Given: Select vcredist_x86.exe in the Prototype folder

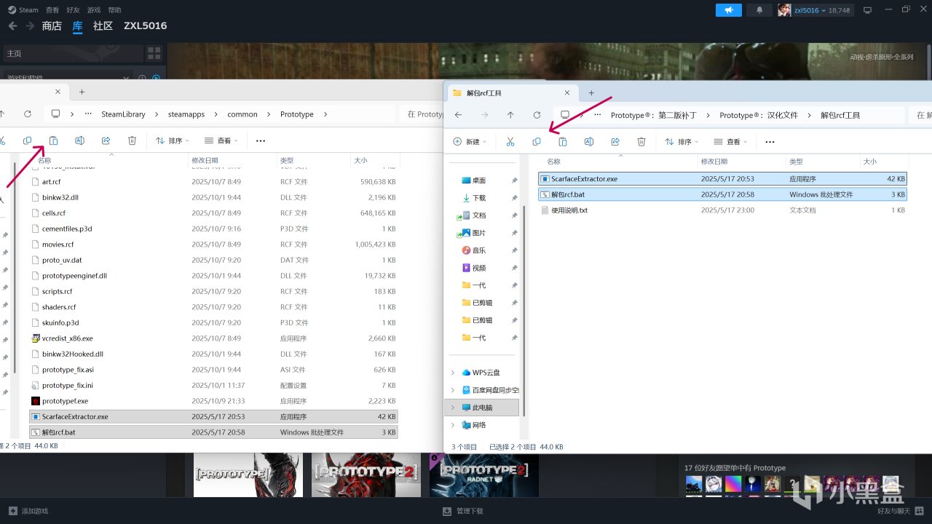Looking at the screenshot, I should coord(214,338).
